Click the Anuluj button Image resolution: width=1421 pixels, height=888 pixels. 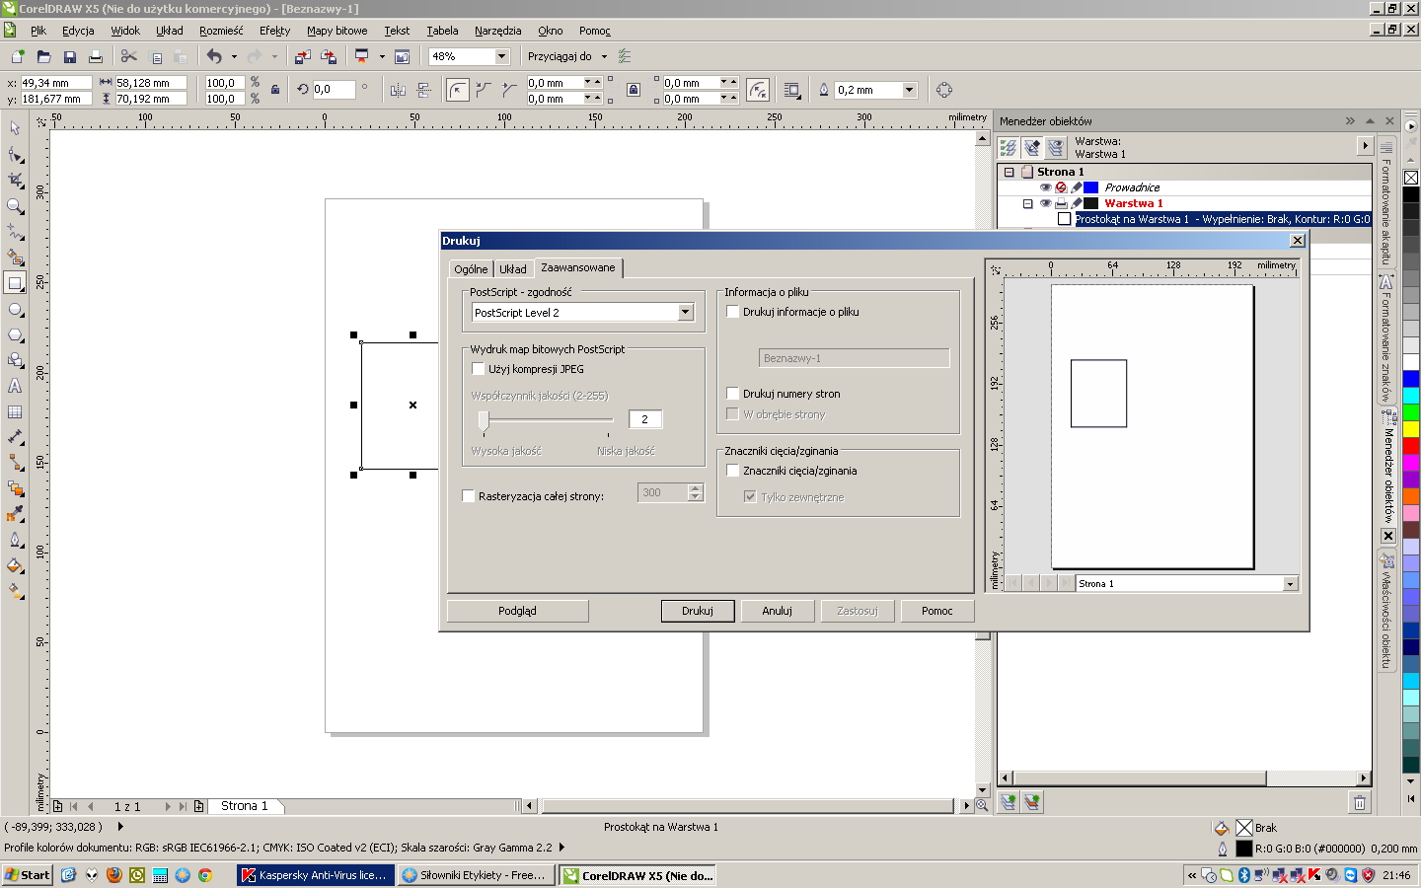pyautogui.click(x=777, y=611)
